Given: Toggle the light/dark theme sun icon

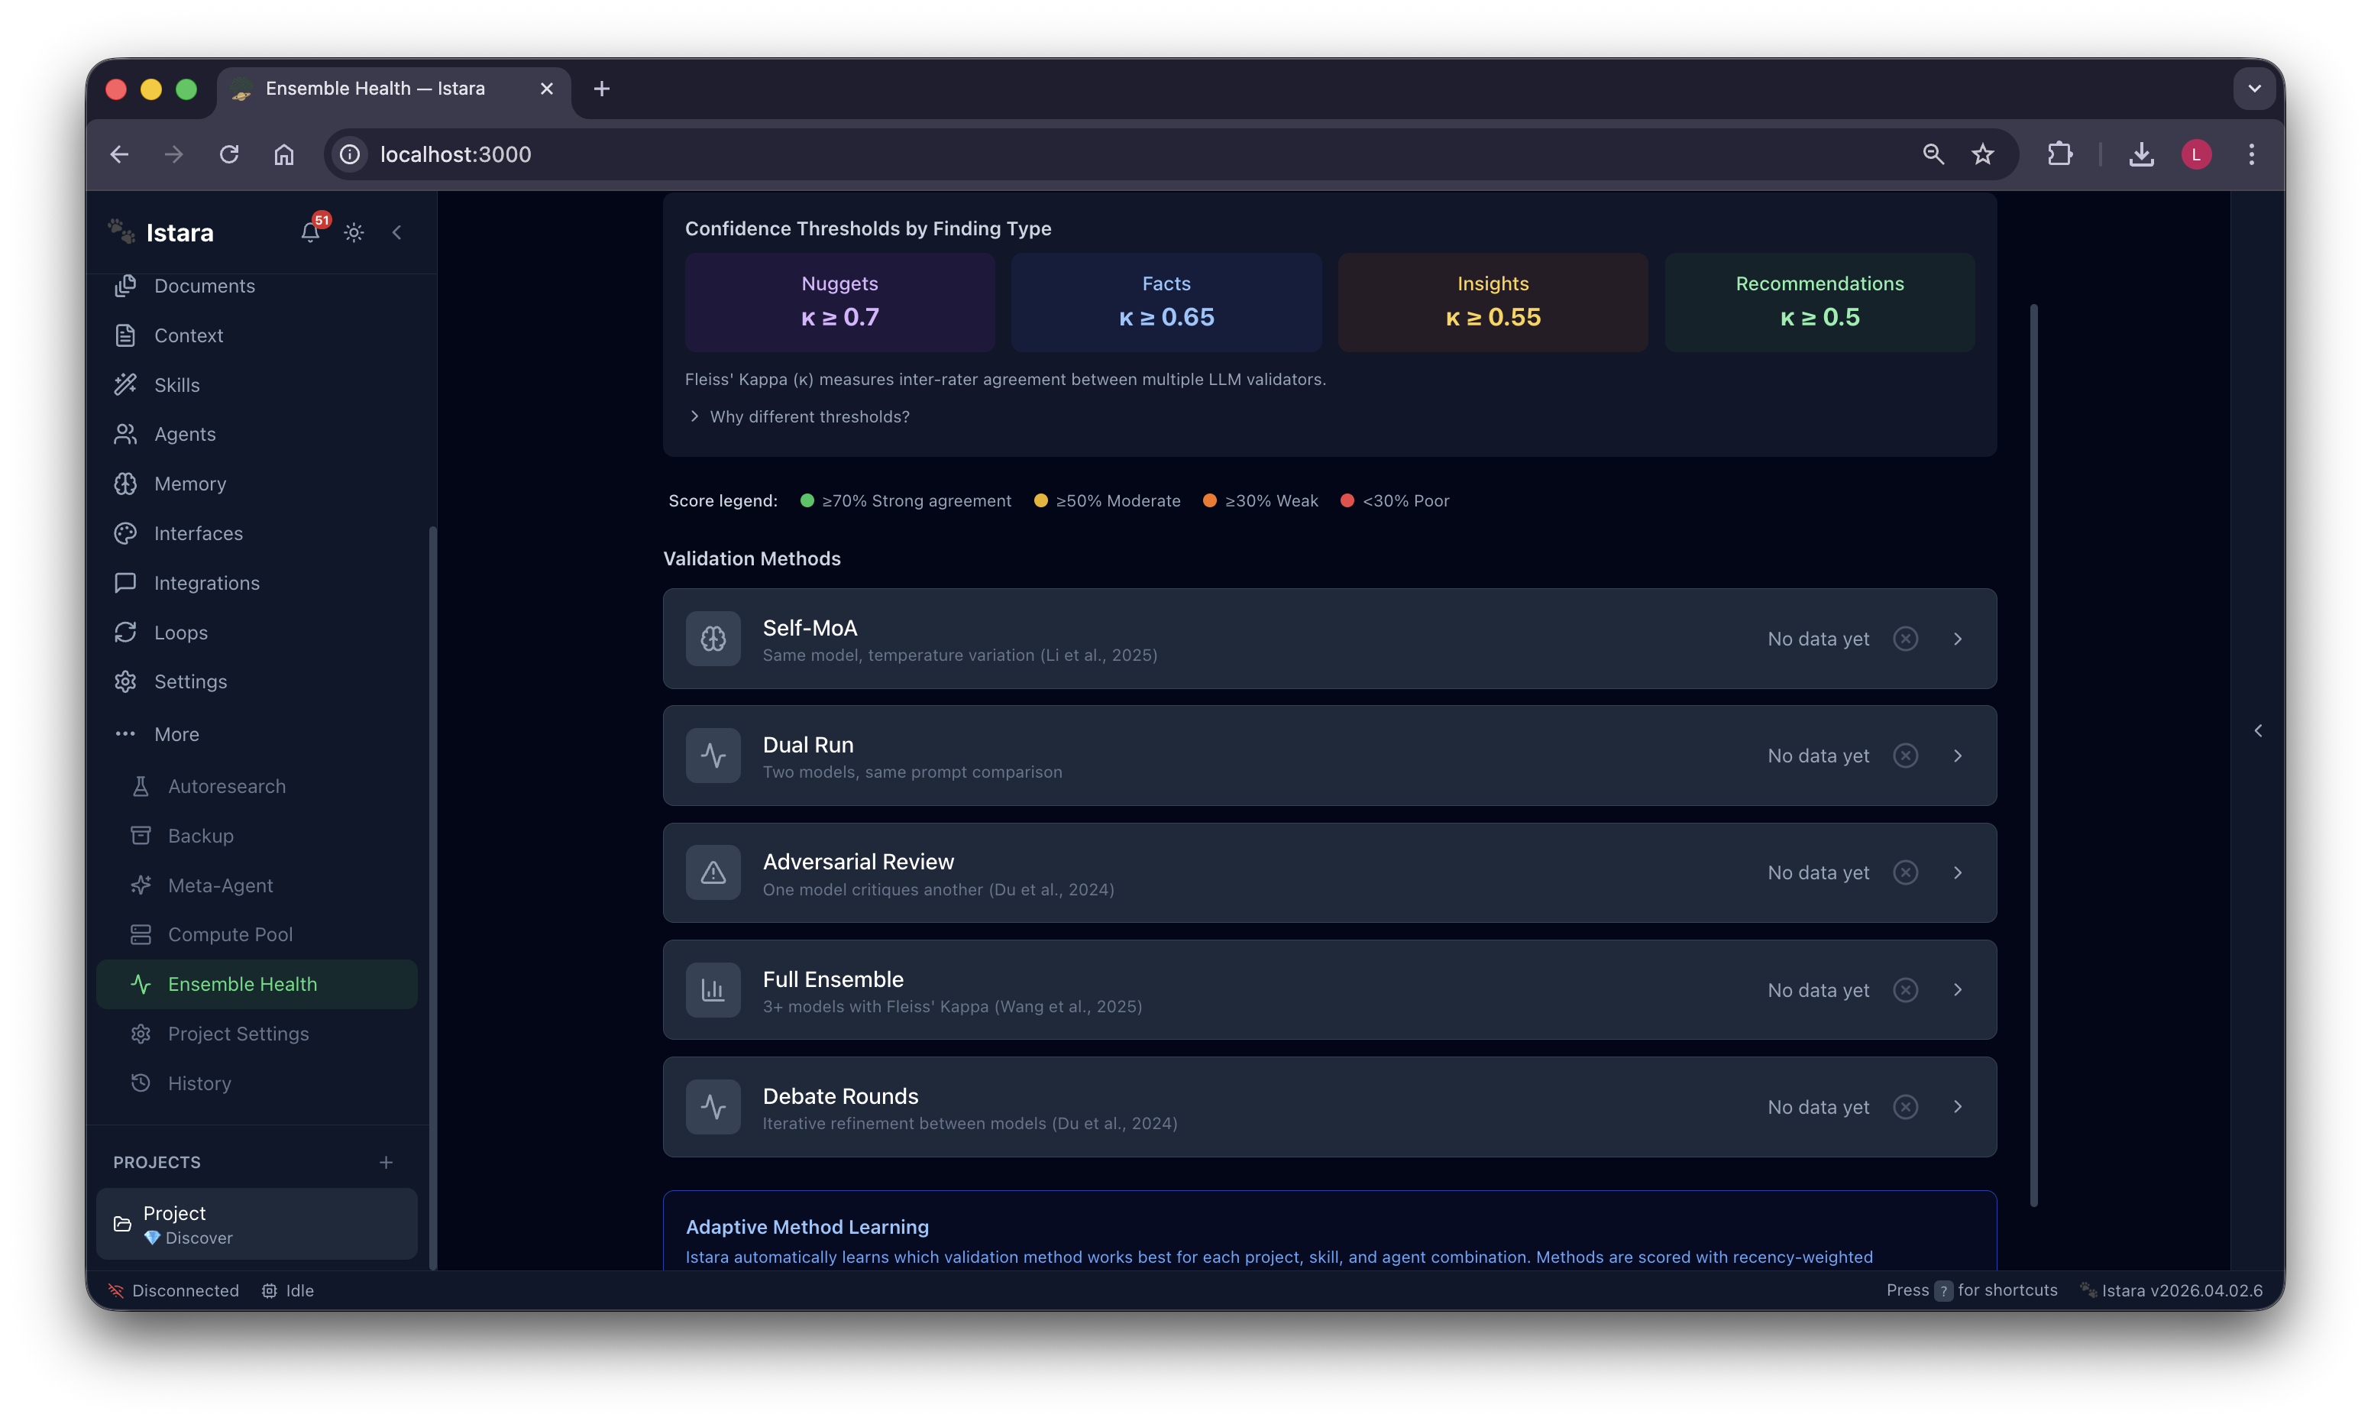Looking at the screenshot, I should (354, 232).
